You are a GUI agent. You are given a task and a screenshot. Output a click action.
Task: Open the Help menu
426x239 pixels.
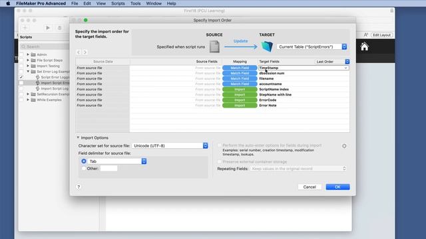[171, 3]
